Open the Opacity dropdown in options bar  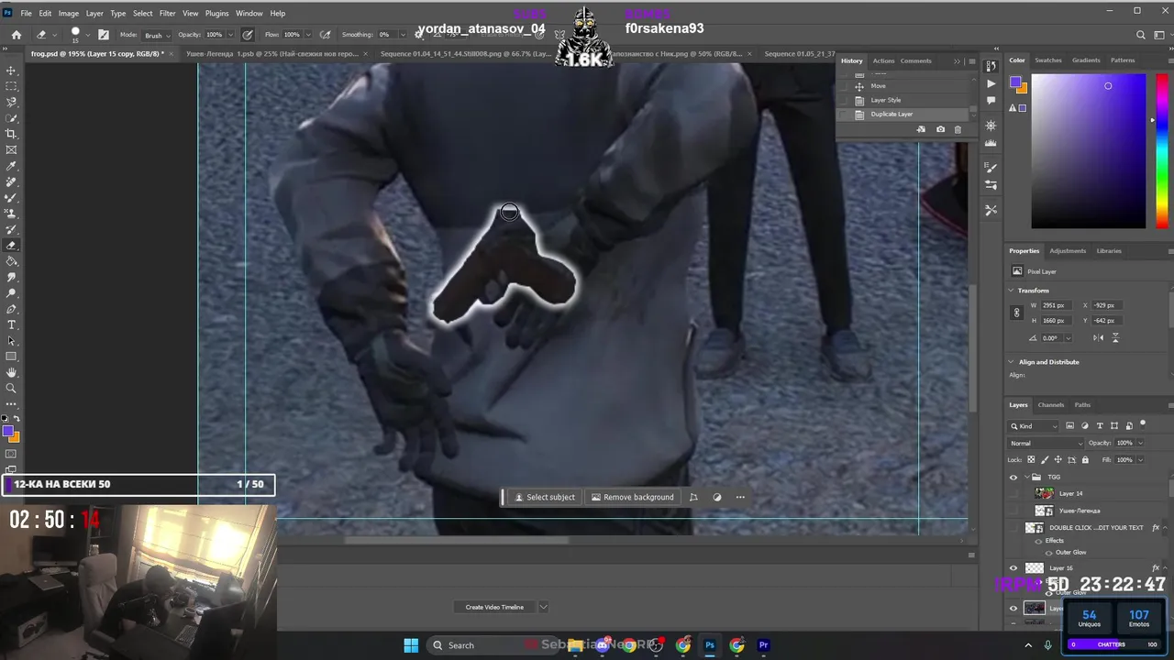[229, 35]
